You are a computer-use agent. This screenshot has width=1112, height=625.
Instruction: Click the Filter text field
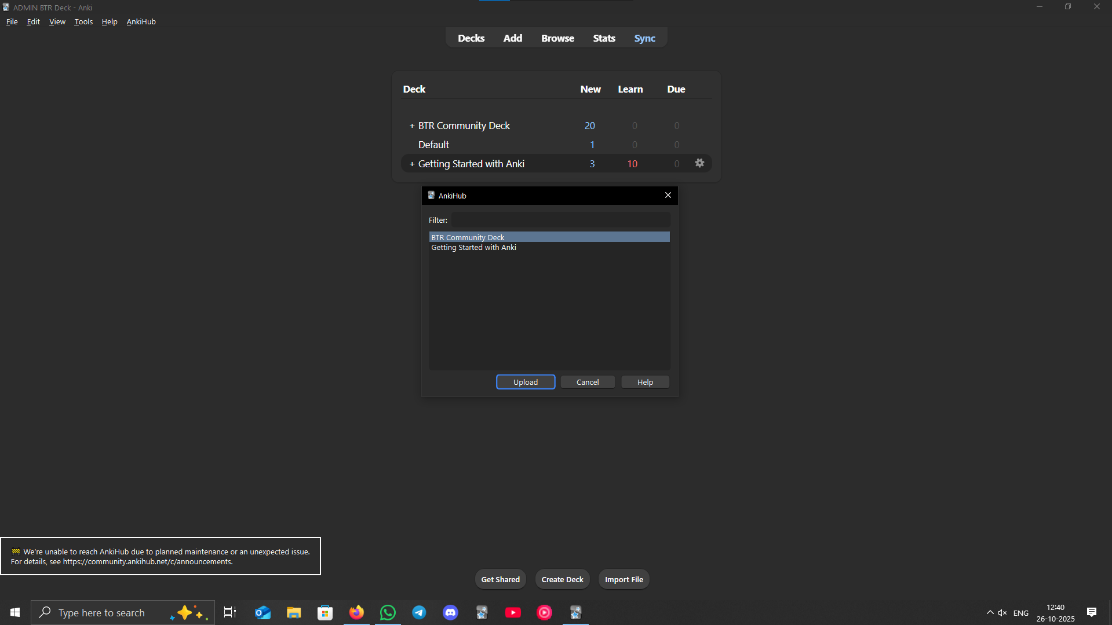560,220
